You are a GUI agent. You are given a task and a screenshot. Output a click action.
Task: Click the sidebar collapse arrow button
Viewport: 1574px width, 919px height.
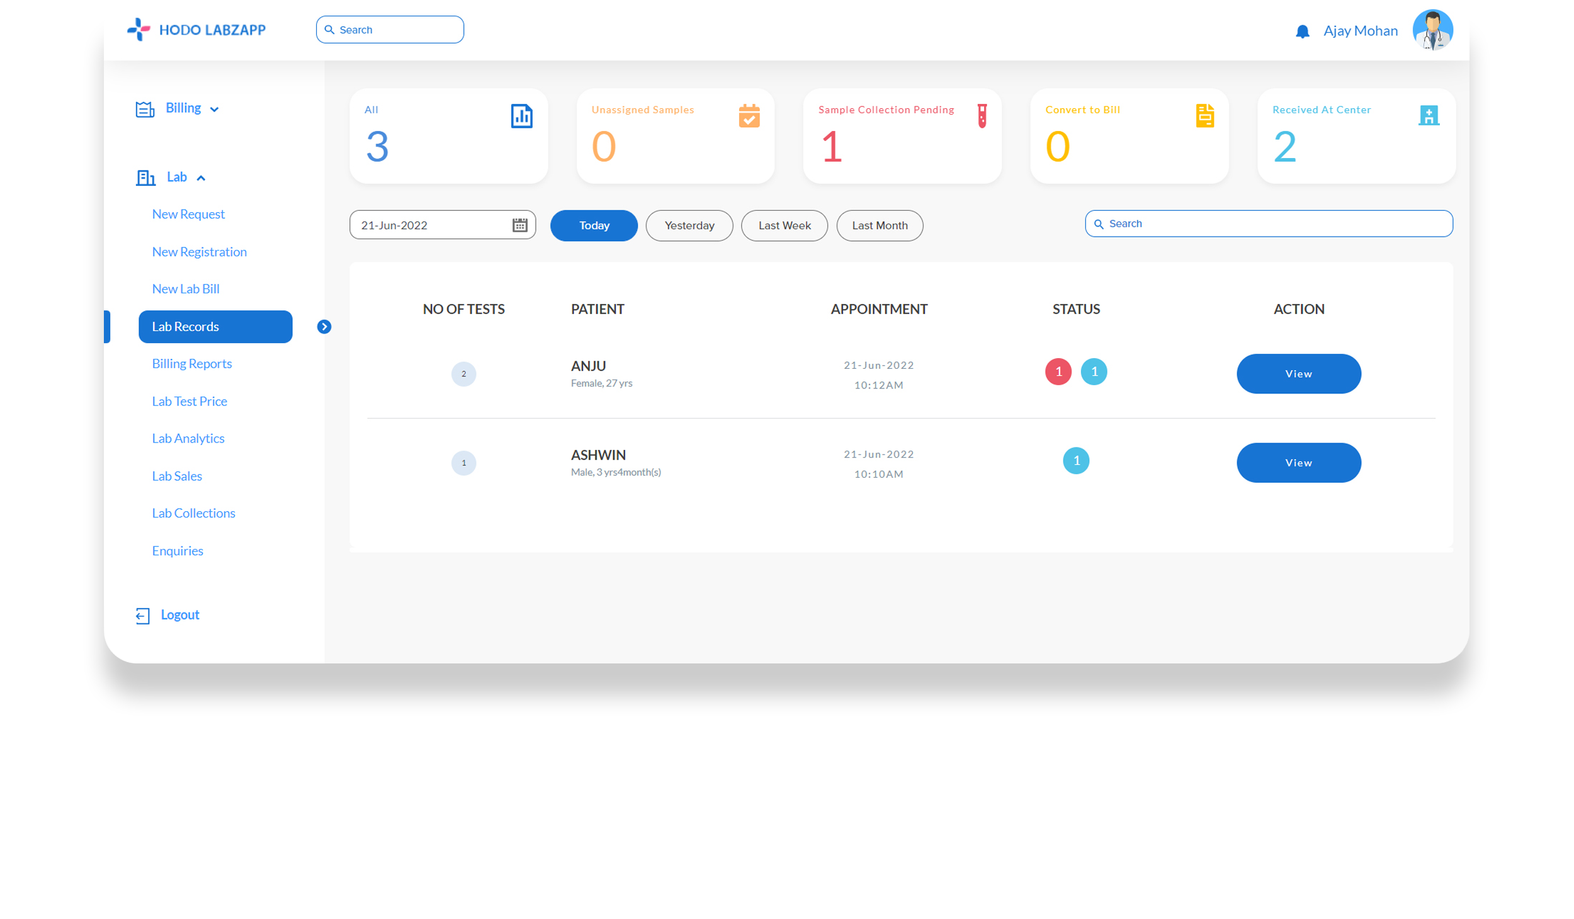pyautogui.click(x=324, y=327)
